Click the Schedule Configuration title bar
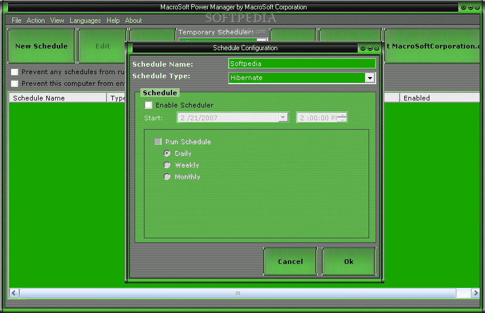The width and height of the screenshot is (485, 313). pos(245,48)
